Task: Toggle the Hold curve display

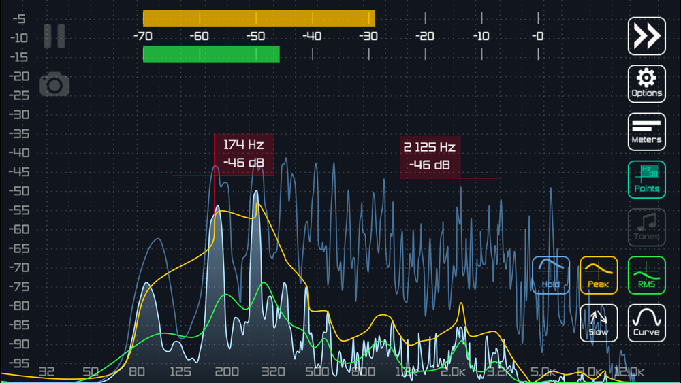Action: pos(551,275)
